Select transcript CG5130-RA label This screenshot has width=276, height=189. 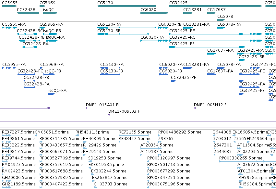pos(109,24)
